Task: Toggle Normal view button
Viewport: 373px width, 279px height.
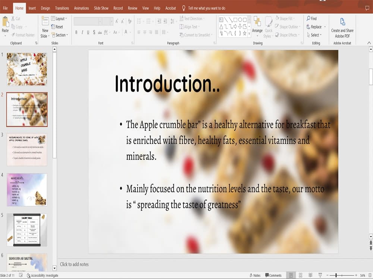Action: pos(291,275)
